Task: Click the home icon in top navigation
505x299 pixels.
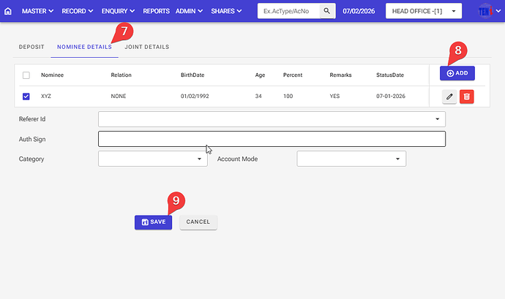Action: [x=8, y=12]
